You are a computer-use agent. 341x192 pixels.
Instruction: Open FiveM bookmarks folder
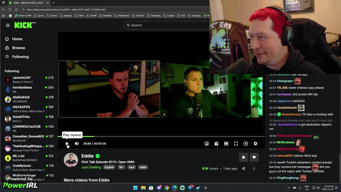pos(91,16)
